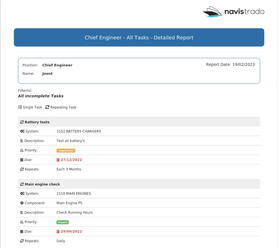Click the repeat icon beside Daily row

(x=22, y=241)
